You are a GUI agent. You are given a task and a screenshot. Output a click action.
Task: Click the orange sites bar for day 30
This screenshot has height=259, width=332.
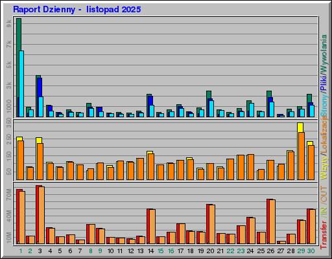coord(311,163)
